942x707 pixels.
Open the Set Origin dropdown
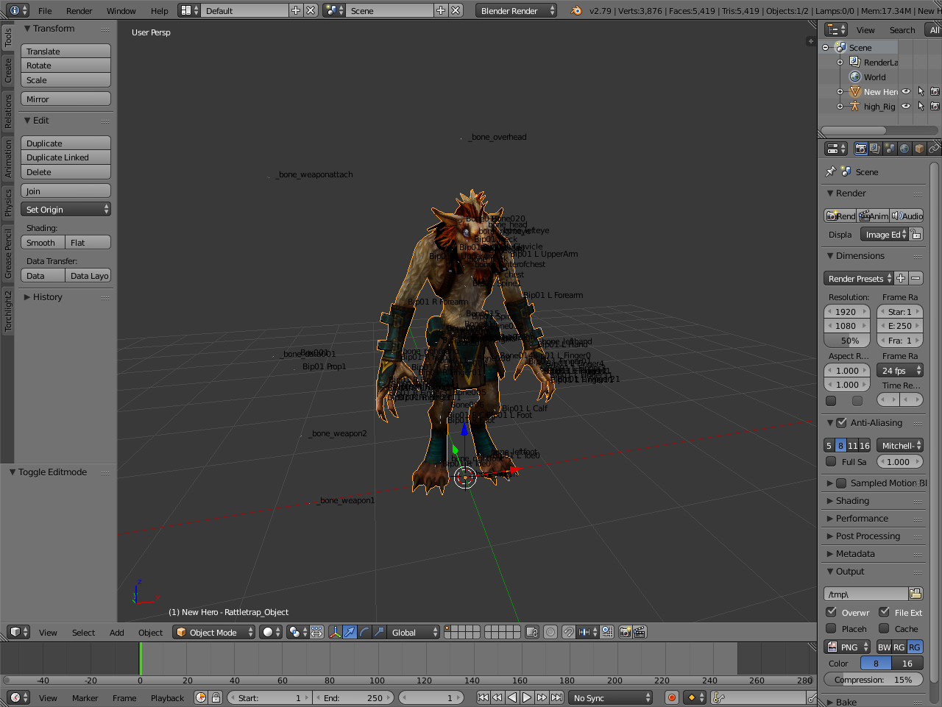coord(66,210)
